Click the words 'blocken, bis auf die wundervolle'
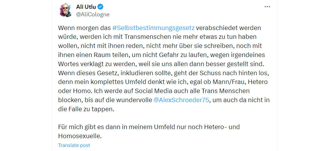329x151 pixels. click(x=105, y=100)
